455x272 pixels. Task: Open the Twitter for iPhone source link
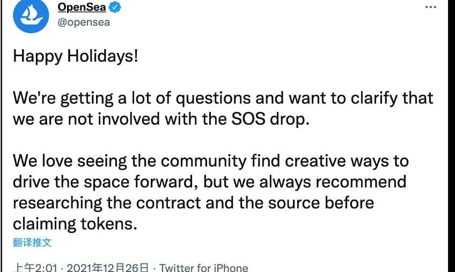pos(204,267)
